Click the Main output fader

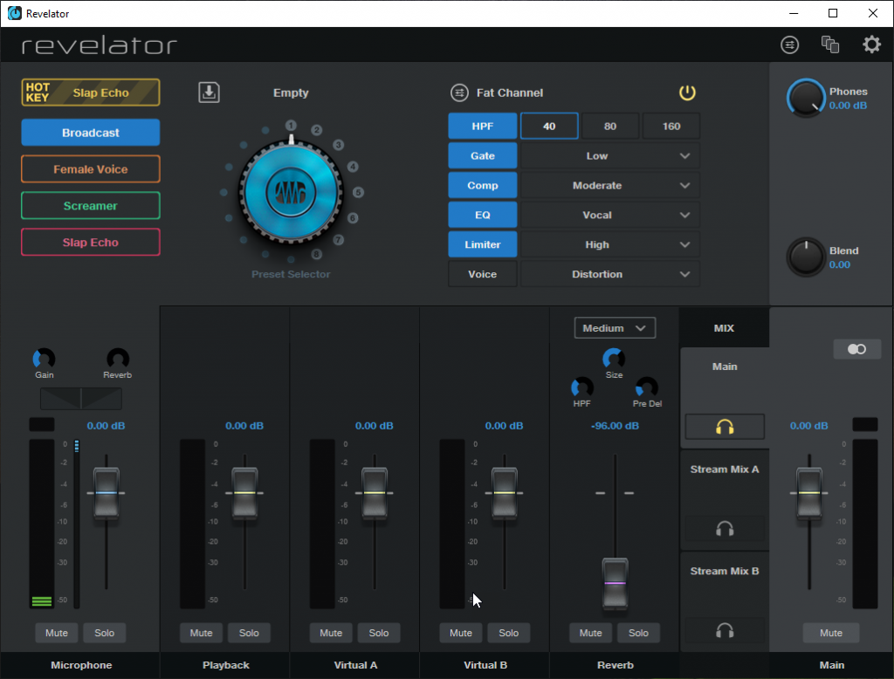click(809, 492)
